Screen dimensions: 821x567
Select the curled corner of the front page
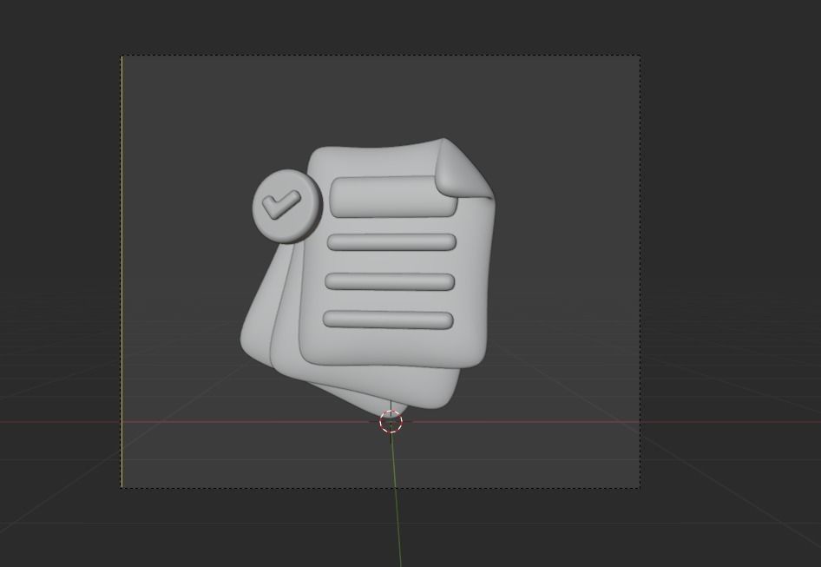click(464, 168)
